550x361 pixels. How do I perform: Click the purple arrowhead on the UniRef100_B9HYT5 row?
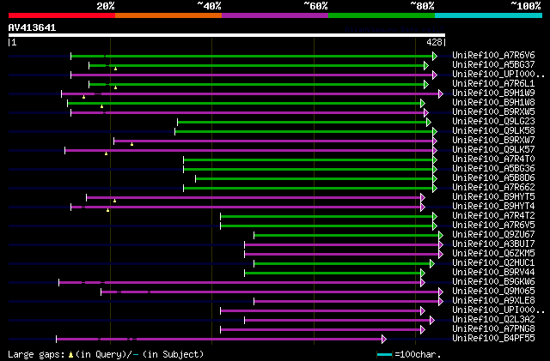pos(423,198)
